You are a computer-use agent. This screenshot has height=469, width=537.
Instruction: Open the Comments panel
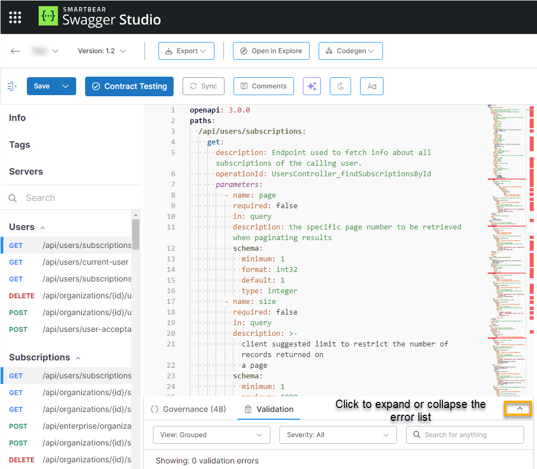(263, 86)
